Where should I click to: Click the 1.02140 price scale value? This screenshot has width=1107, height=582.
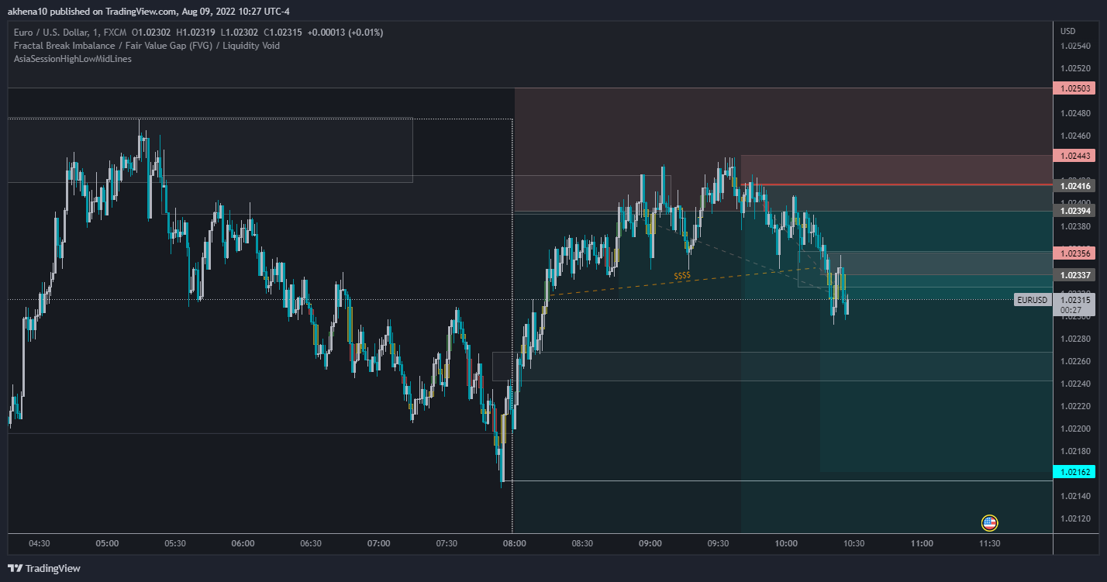1074,496
